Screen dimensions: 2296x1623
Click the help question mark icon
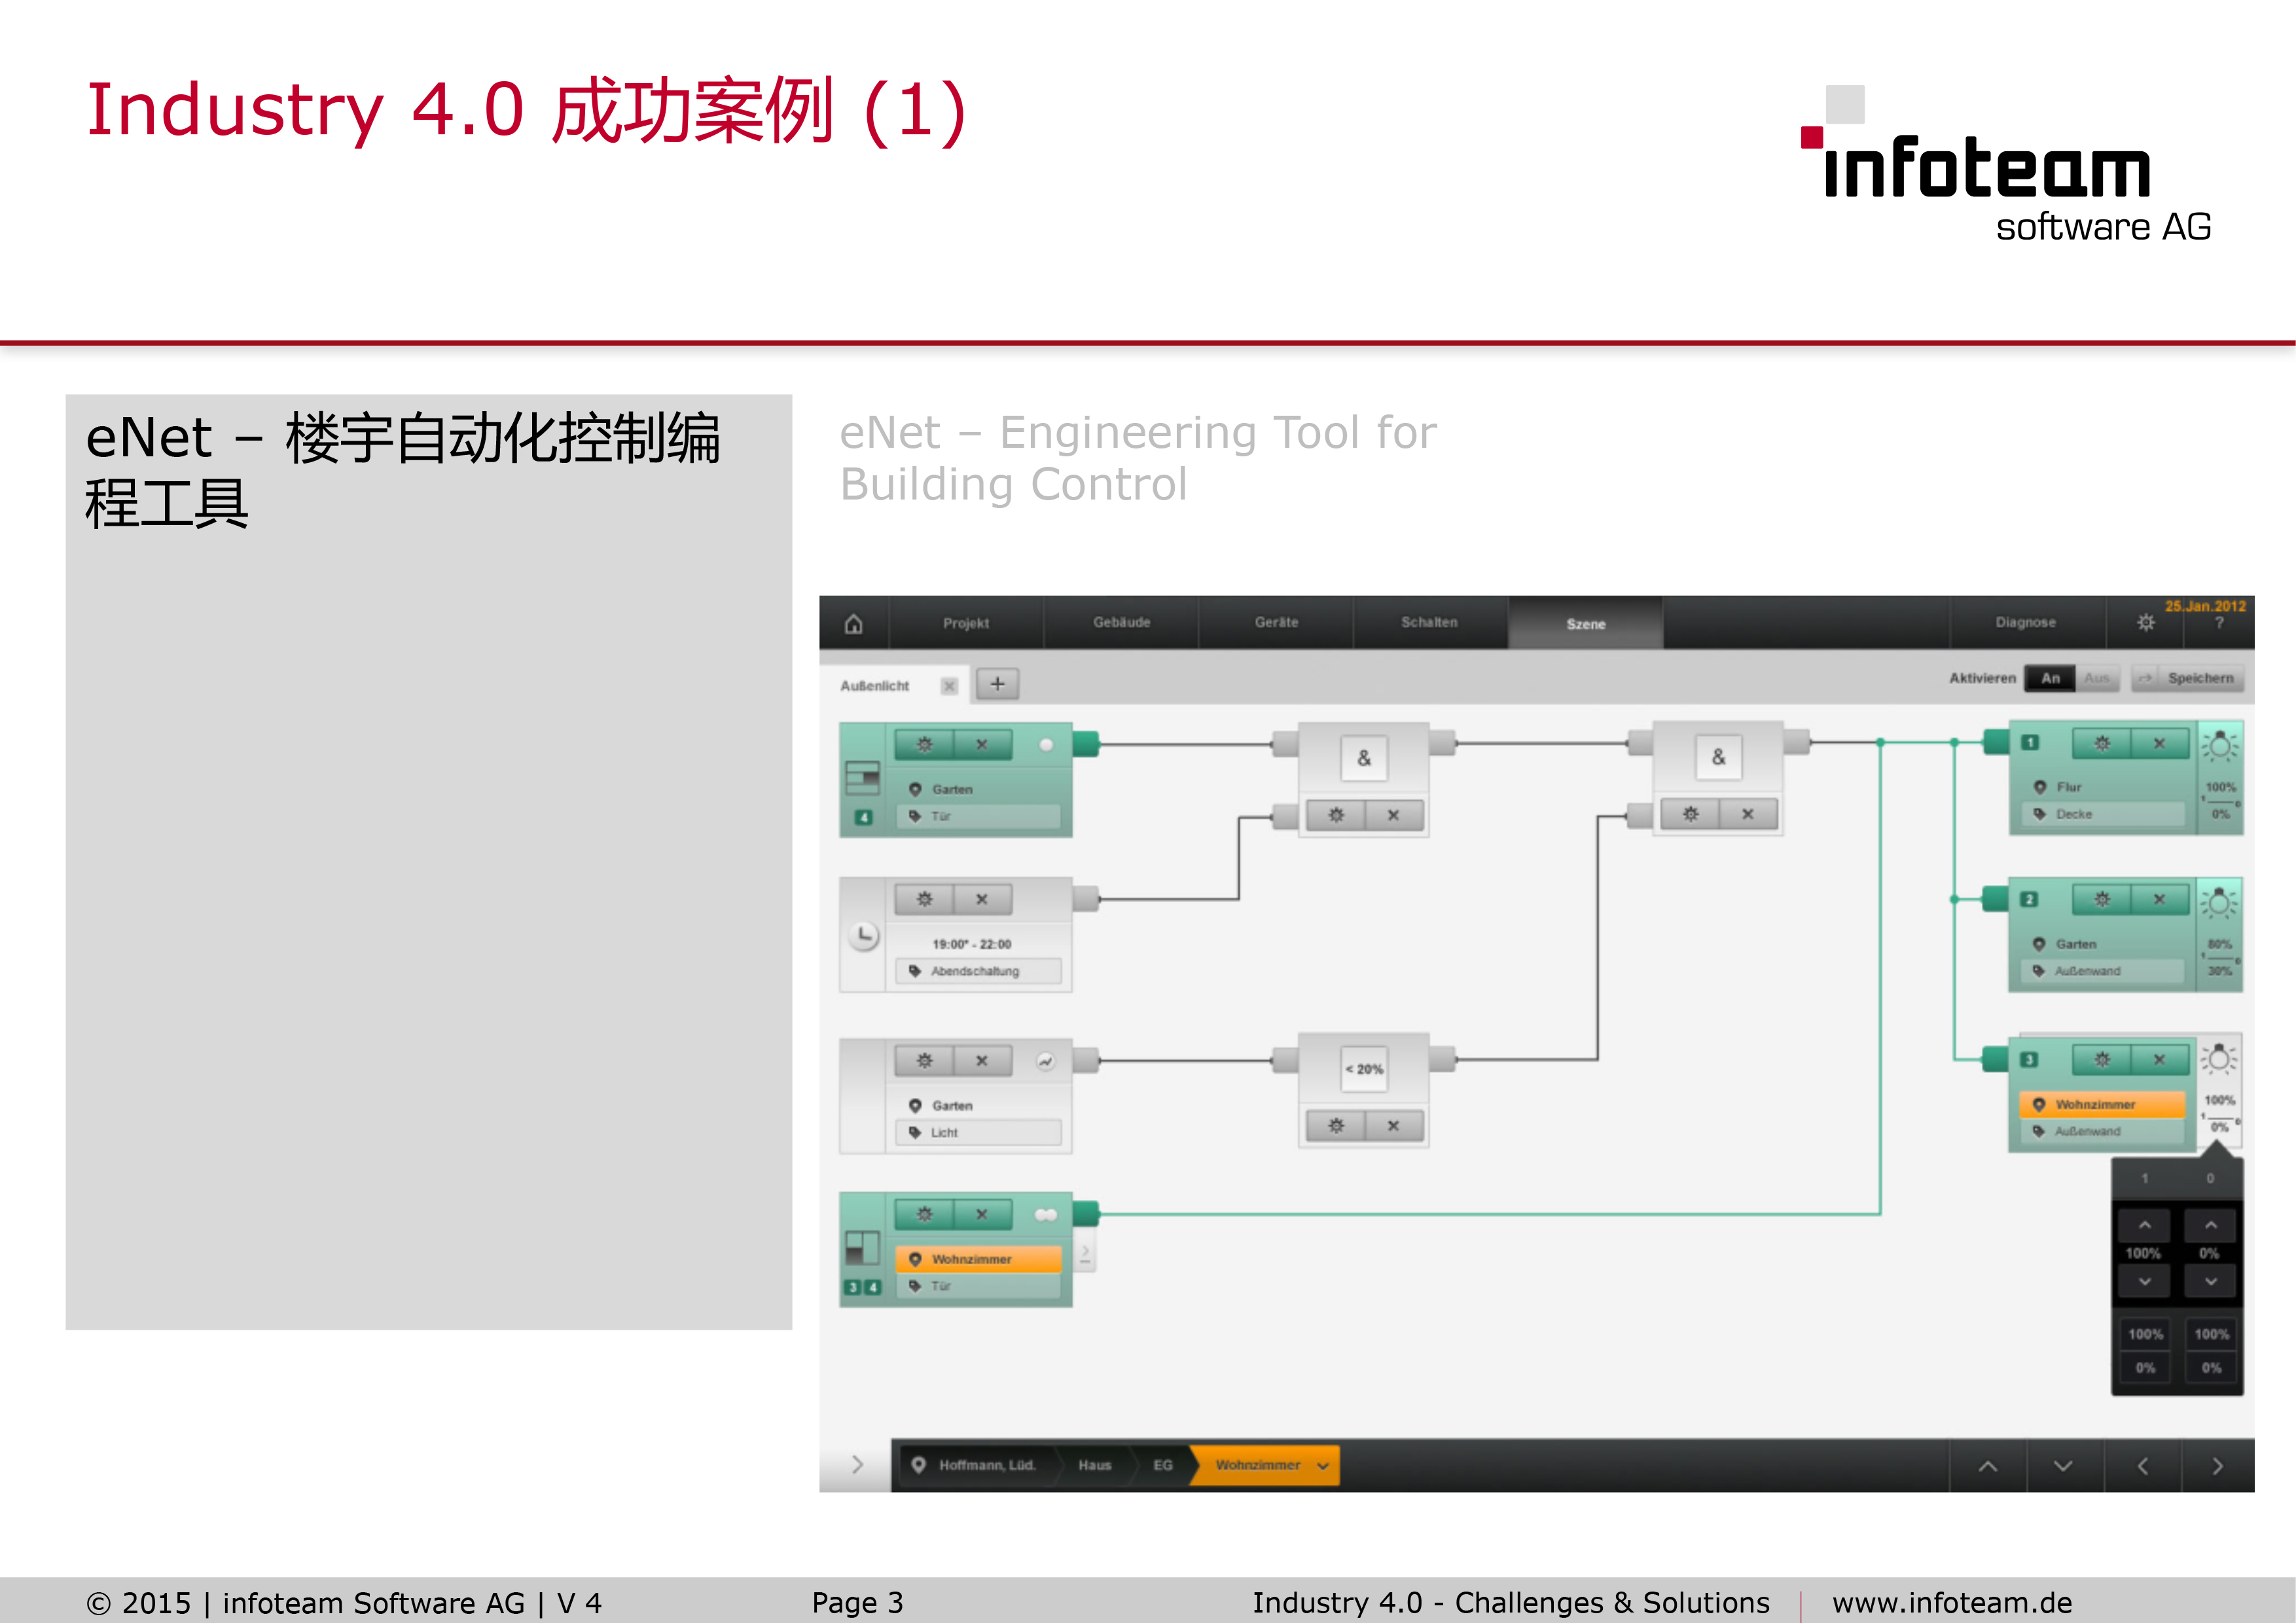(x=2219, y=623)
